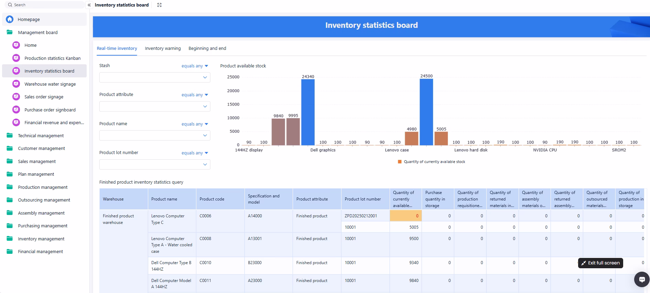This screenshot has width=650, height=293.
Task: Expand the Product name selection box
Action: (x=154, y=135)
